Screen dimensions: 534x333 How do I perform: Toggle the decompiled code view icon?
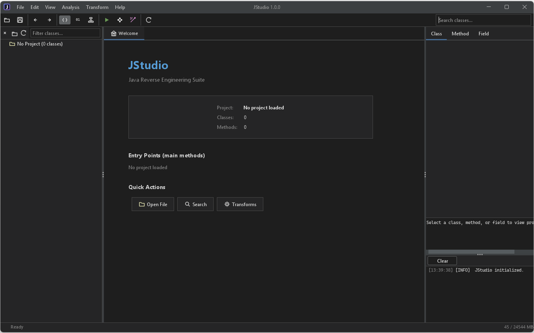pyautogui.click(x=64, y=20)
